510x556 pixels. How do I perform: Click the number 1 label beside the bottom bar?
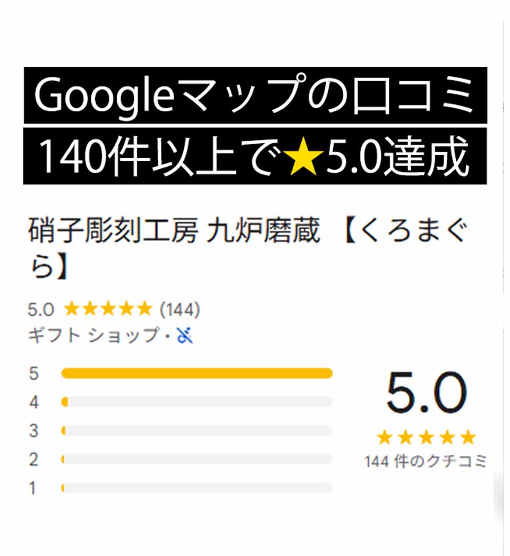click(33, 488)
